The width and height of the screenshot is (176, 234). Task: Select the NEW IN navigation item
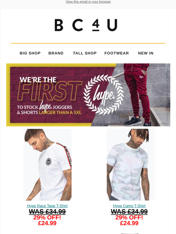146,53
